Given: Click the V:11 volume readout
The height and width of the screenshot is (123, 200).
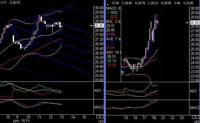Looking at the screenshot, I should pyautogui.click(x=3, y=3).
